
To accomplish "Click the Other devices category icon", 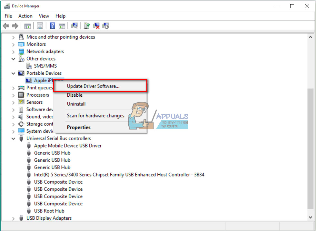I will click(21, 59).
